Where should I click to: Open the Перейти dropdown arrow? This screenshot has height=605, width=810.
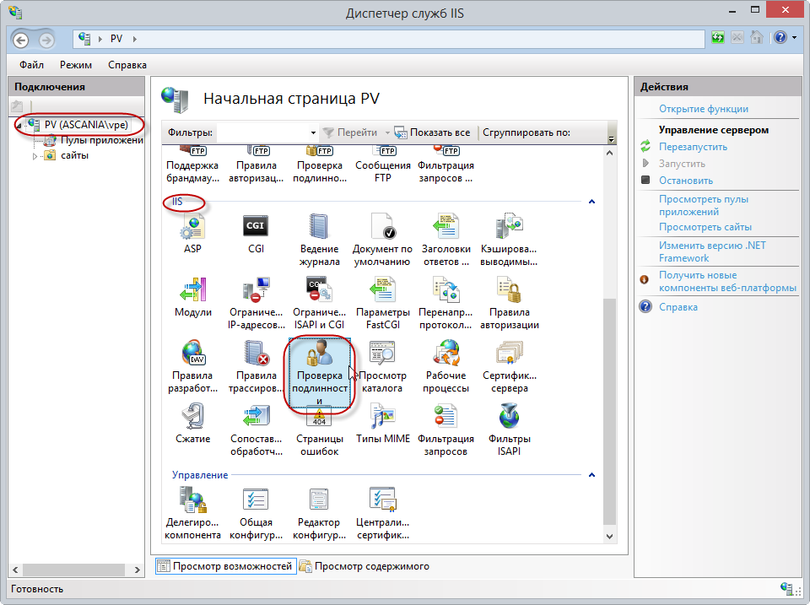(387, 132)
